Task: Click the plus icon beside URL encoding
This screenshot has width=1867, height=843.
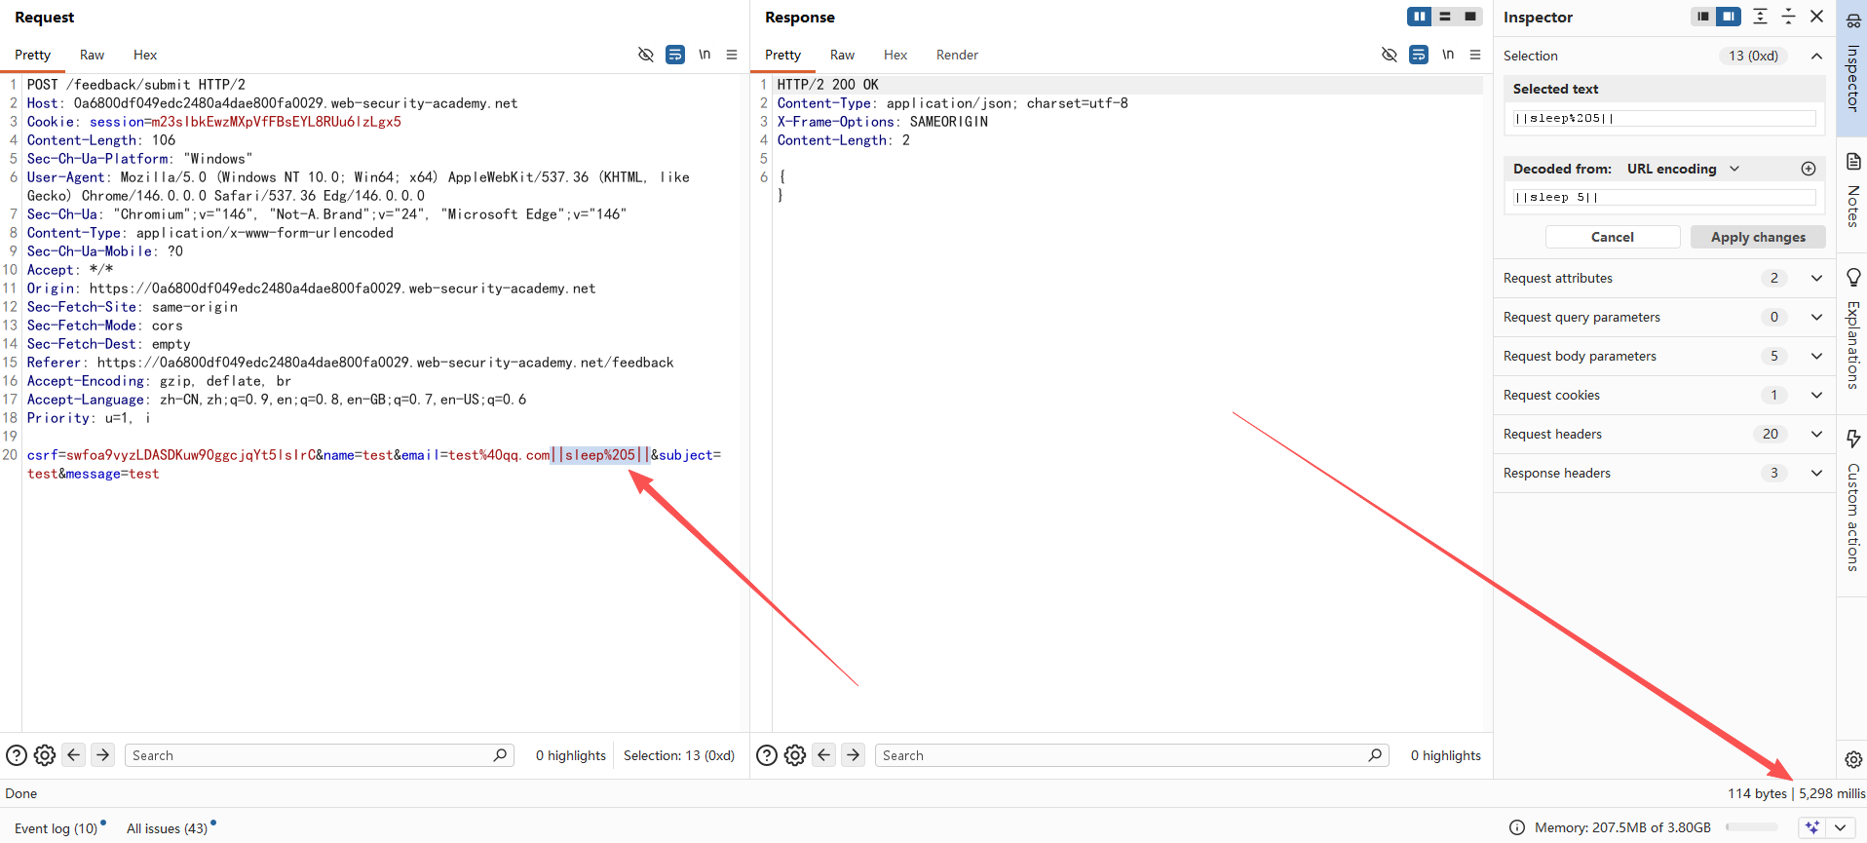Action: 1809,169
